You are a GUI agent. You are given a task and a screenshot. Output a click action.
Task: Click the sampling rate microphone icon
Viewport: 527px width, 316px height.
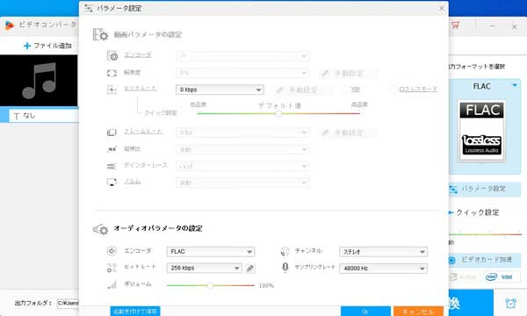285,268
